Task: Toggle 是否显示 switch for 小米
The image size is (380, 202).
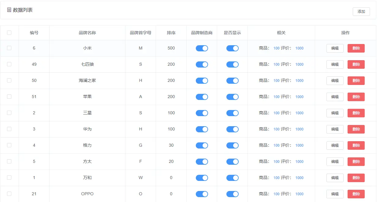Action: 233,48
